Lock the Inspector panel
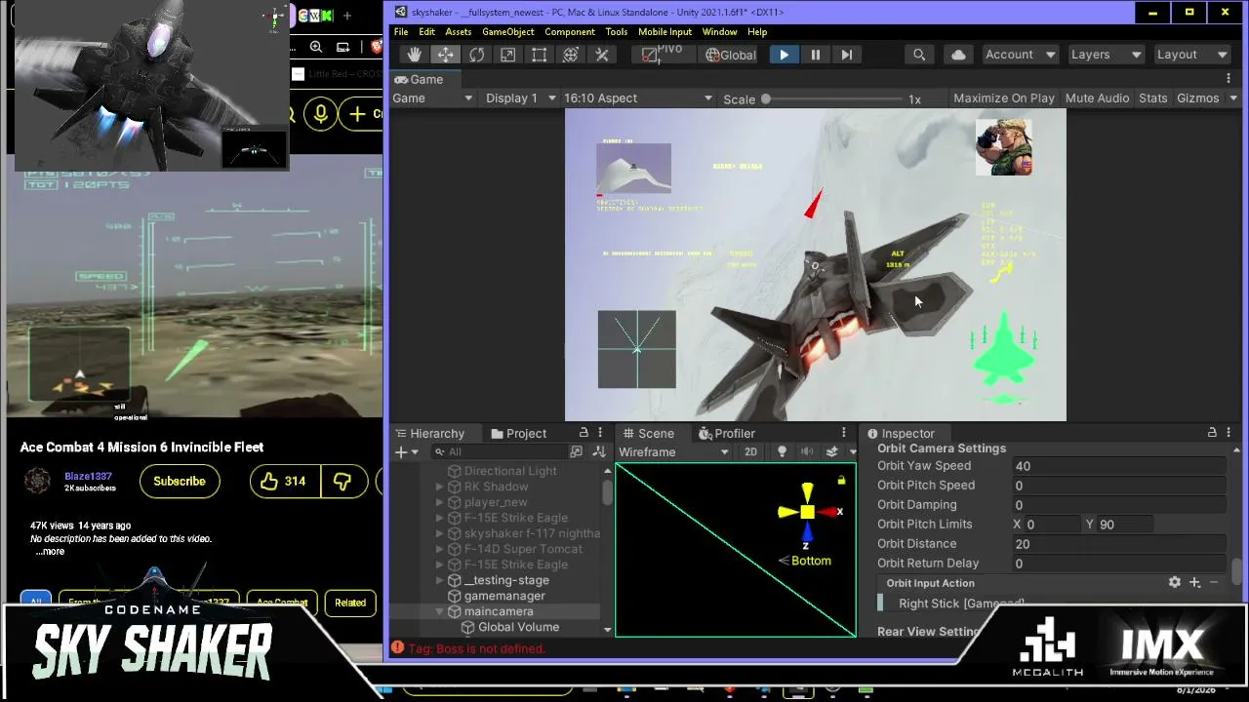 click(1212, 433)
